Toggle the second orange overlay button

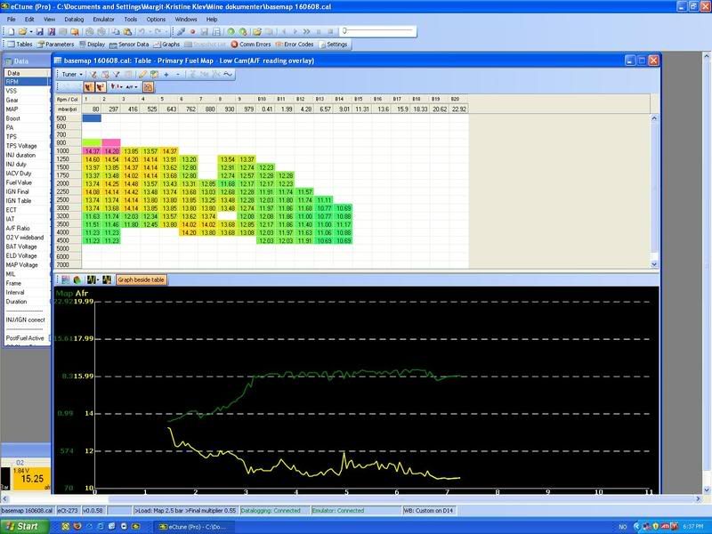coord(101,86)
